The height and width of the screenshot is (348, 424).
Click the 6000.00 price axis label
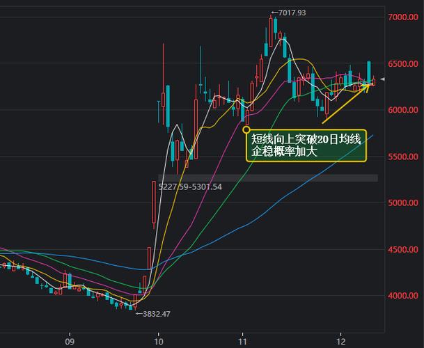tap(403, 110)
